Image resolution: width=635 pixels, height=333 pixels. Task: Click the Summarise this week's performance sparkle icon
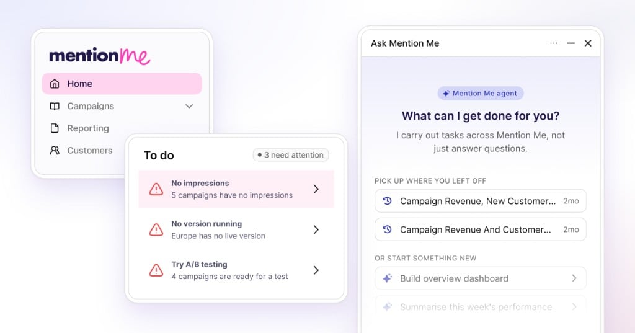[x=388, y=307]
